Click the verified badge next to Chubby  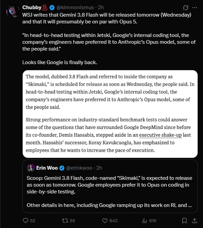click(52, 7)
